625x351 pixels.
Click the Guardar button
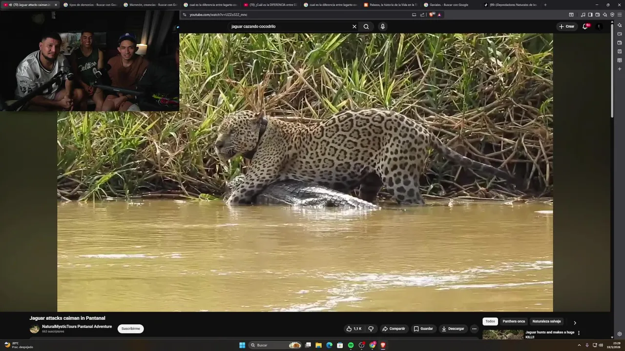pos(423,329)
